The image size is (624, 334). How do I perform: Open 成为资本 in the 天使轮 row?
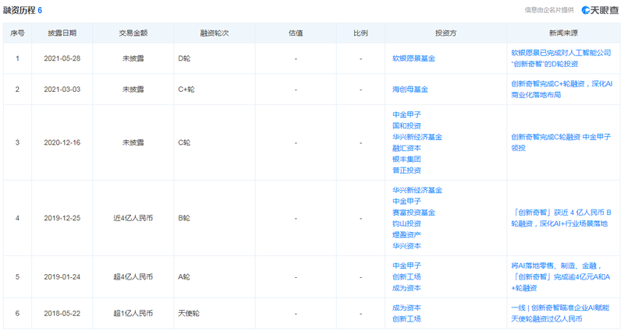(406, 308)
